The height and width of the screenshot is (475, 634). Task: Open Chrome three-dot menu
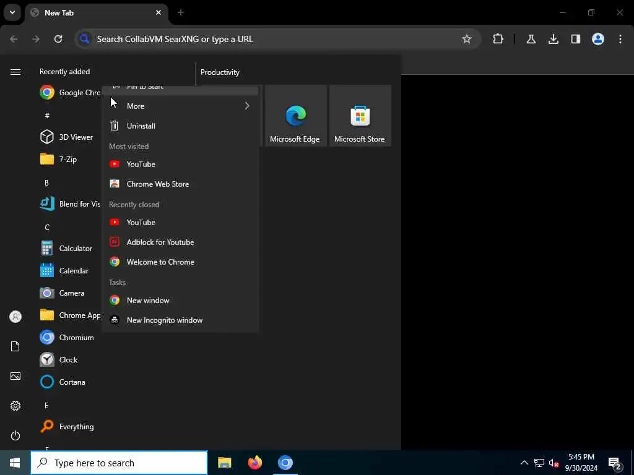pyautogui.click(x=620, y=39)
